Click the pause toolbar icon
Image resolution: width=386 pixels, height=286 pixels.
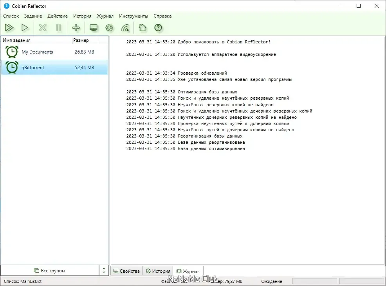tap(58, 28)
